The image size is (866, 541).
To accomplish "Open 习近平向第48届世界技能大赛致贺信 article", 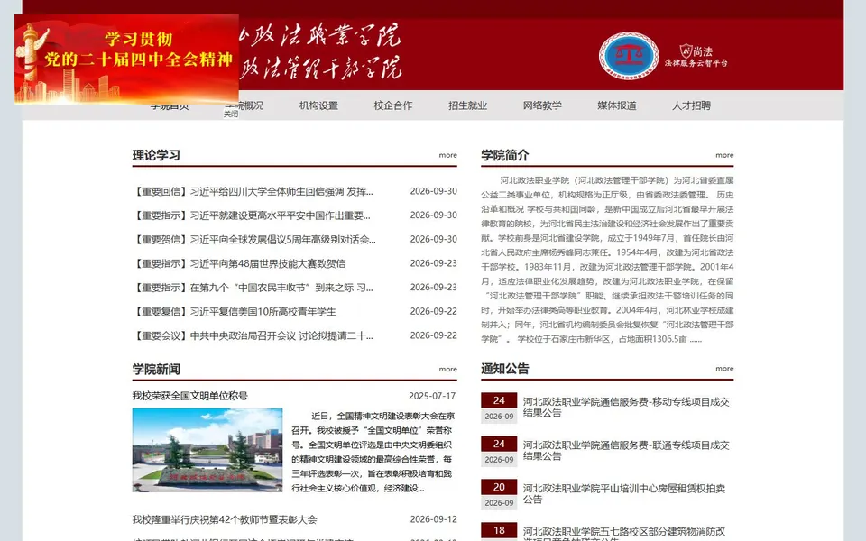I will click(239, 263).
